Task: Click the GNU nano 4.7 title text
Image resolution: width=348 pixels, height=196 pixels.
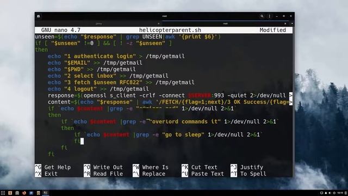Action: (61, 30)
